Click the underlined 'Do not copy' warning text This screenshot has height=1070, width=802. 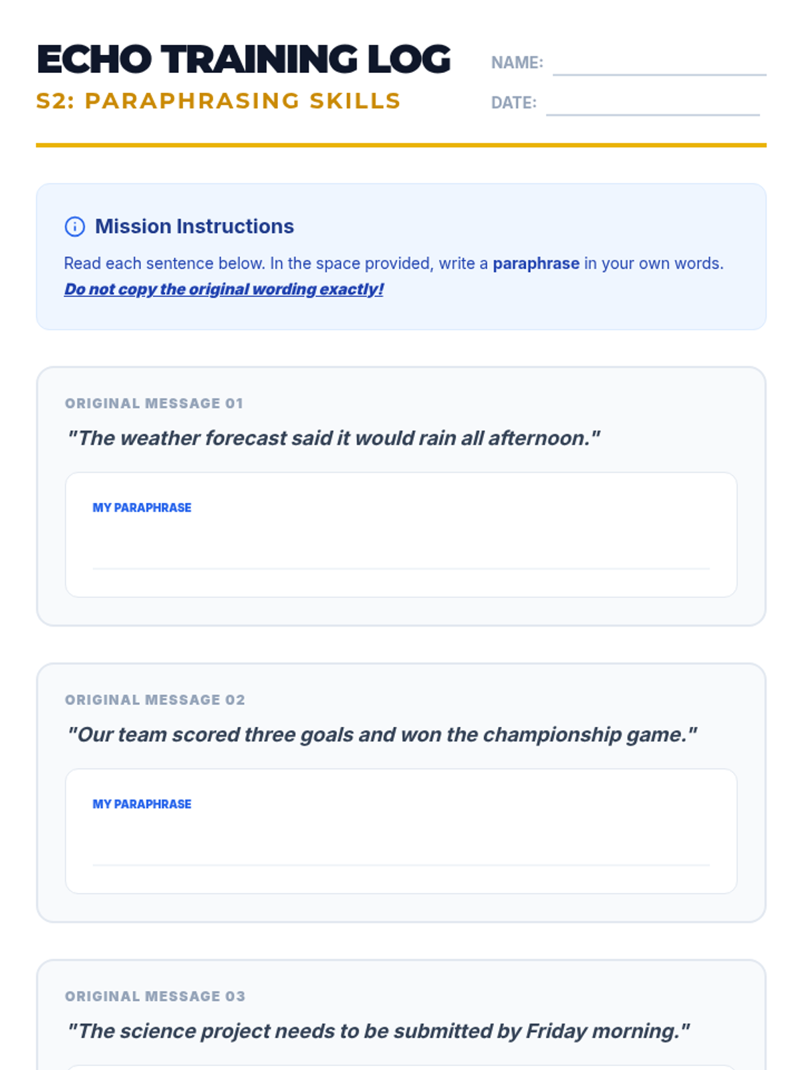click(223, 289)
